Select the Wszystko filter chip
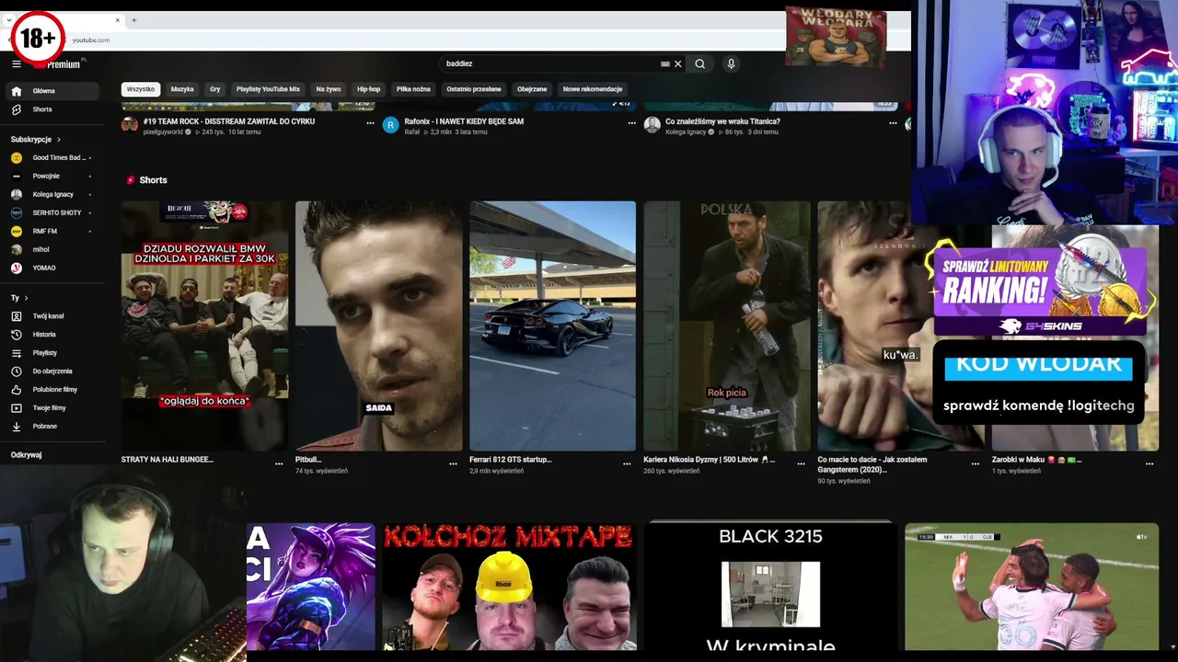Viewport: 1178px width, 662px height. 141,89
